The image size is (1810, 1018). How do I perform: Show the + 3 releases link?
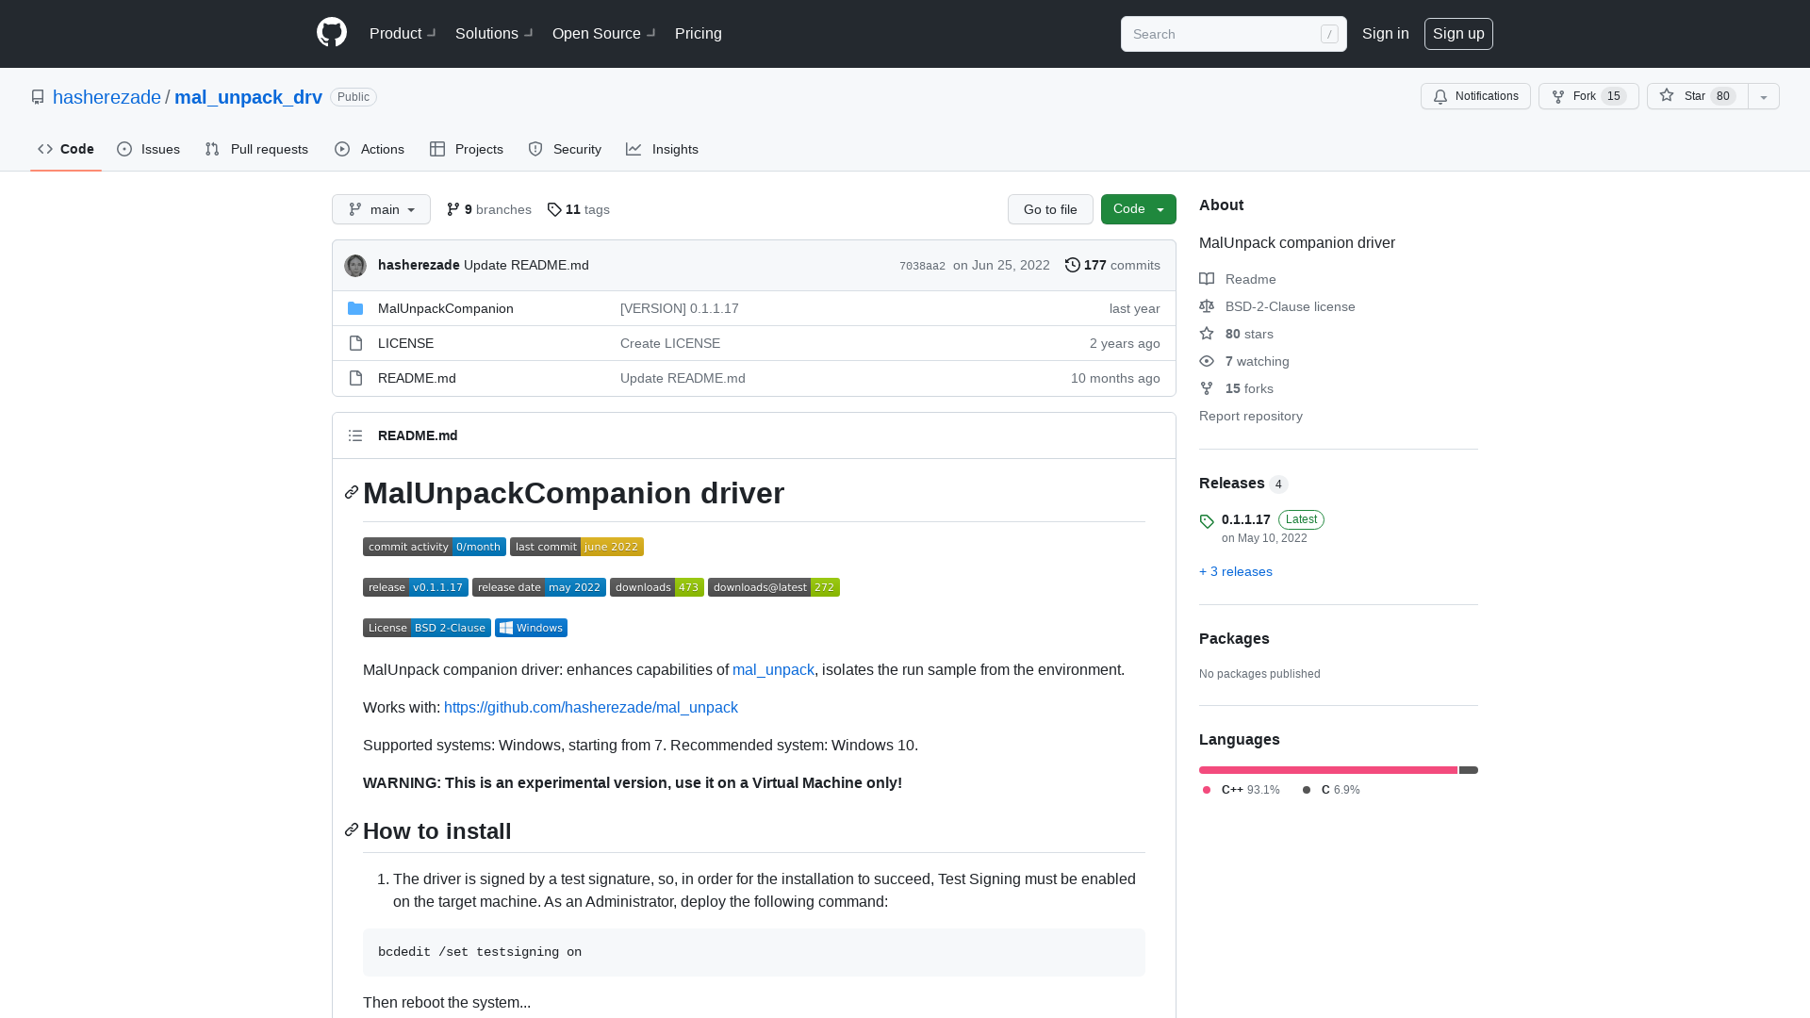(1236, 571)
